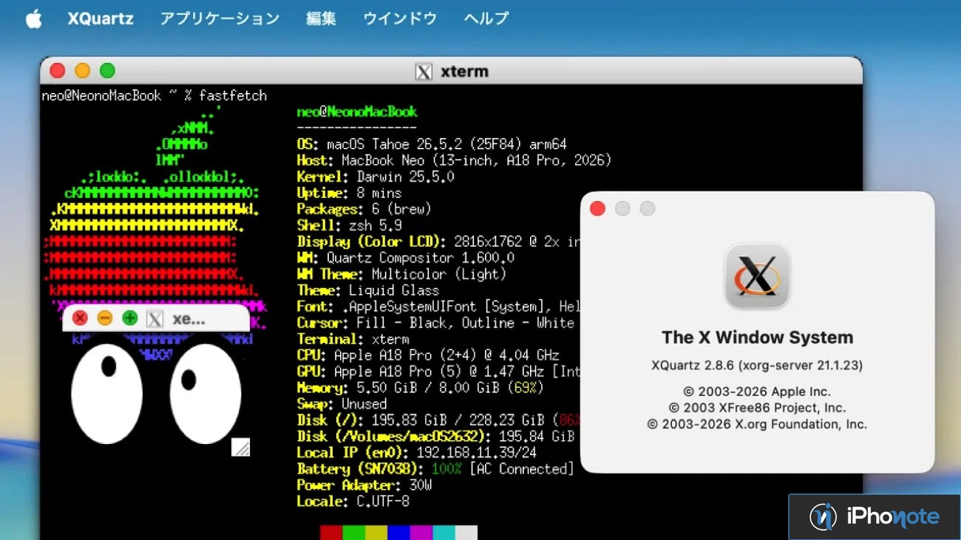Zoom the main xterm window
This screenshot has height=540, width=961.
108,71
